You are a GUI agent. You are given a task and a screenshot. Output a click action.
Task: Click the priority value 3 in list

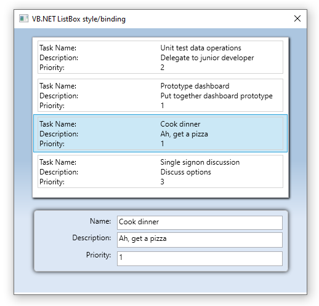(x=162, y=182)
